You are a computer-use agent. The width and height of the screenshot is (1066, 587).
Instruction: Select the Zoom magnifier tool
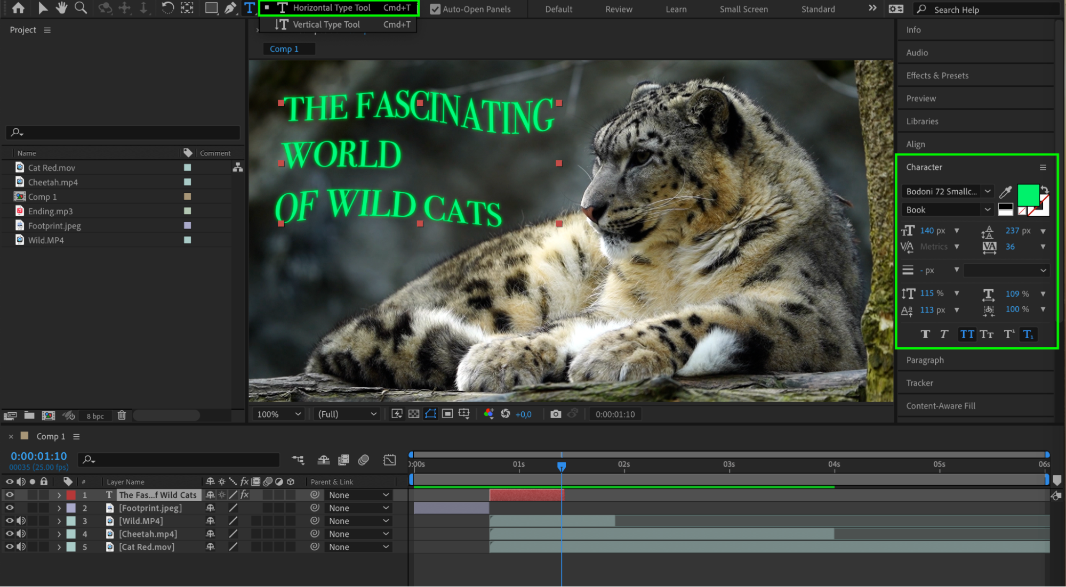[81, 8]
